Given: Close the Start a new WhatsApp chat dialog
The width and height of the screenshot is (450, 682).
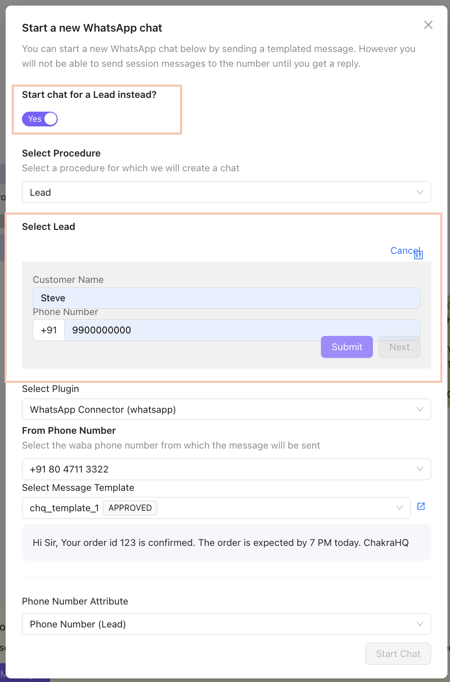Looking at the screenshot, I should pos(428,24).
